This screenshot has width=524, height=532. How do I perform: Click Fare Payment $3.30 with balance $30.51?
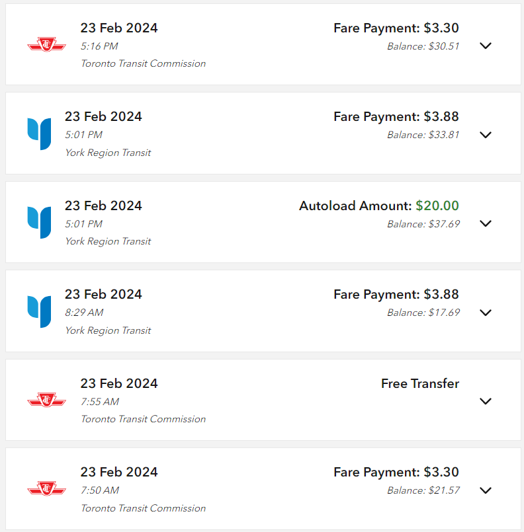[x=396, y=28]
